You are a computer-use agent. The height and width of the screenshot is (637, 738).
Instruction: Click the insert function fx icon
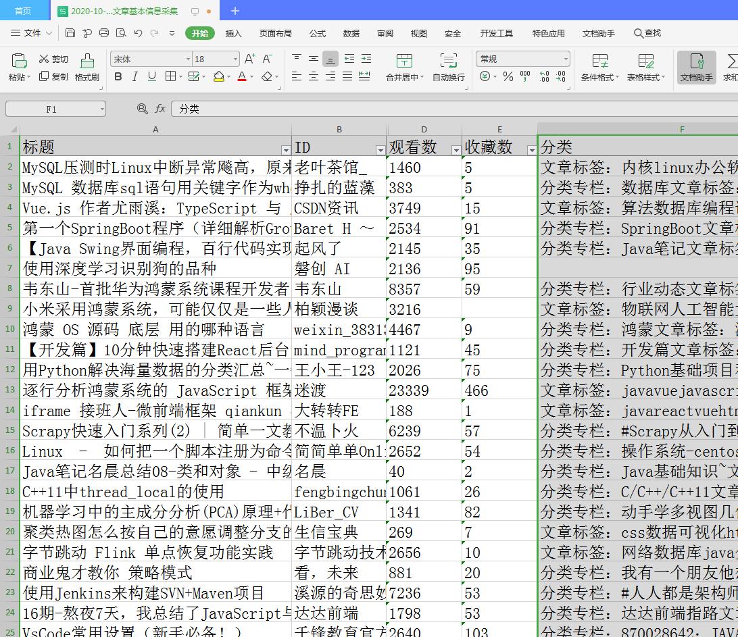coord(160,109)
